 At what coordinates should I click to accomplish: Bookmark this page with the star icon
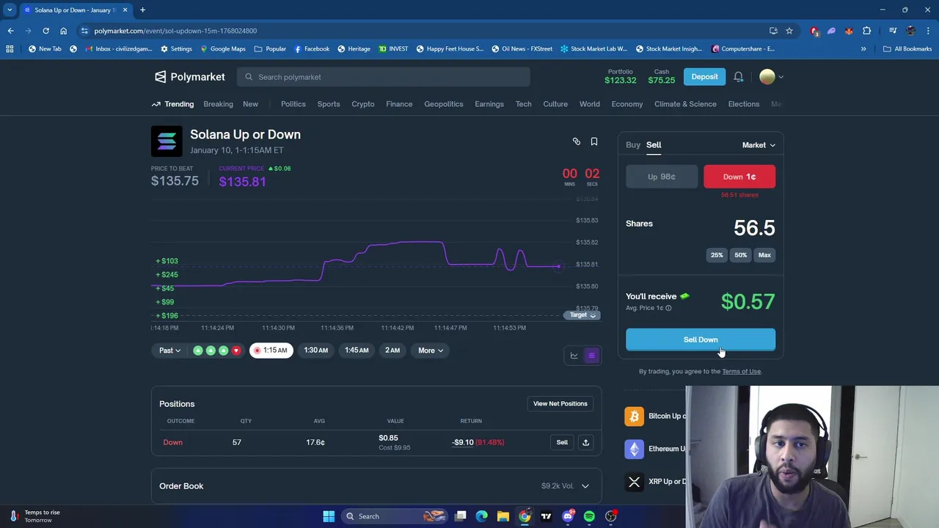(x=789, y=31)
